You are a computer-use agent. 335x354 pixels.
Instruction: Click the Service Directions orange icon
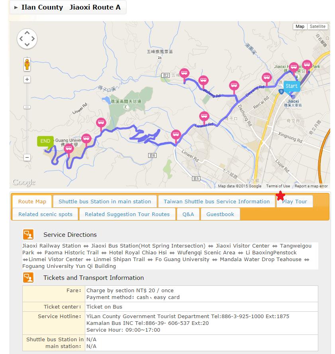click(28, 234)
